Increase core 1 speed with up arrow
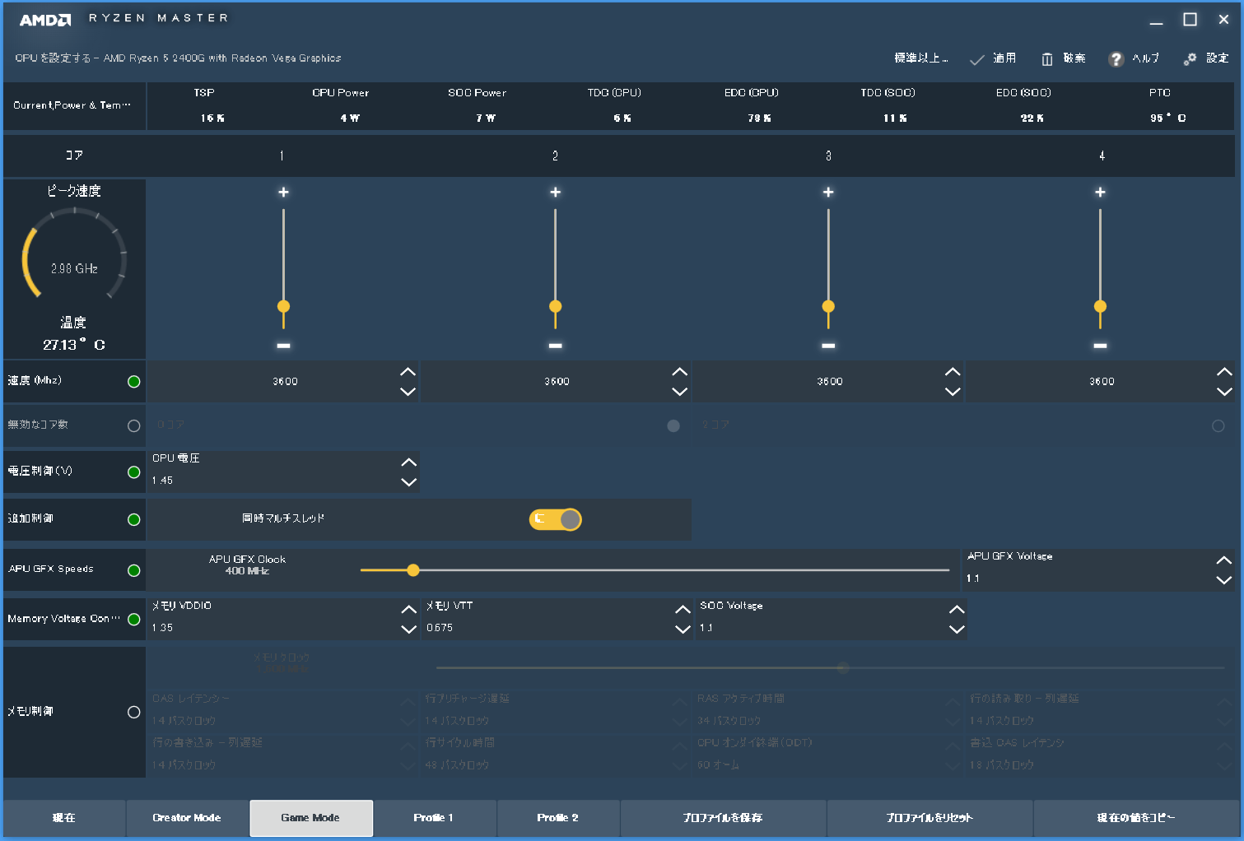 coord(408,372)
